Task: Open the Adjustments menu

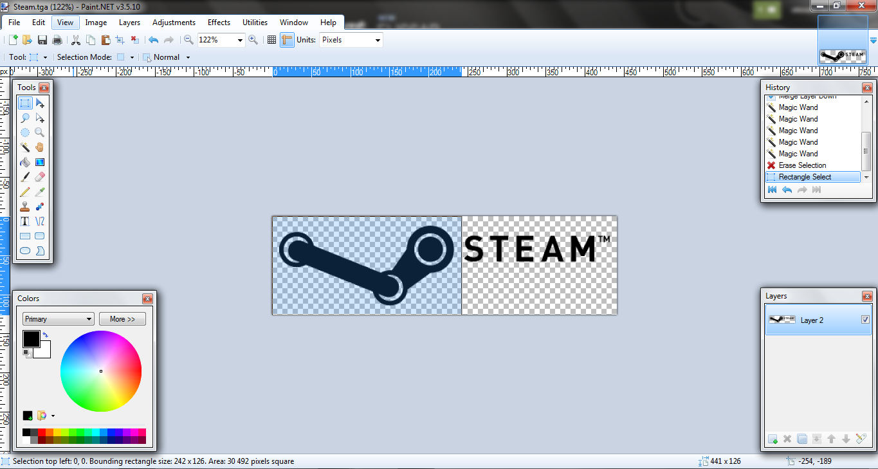Action: point(174,23)
